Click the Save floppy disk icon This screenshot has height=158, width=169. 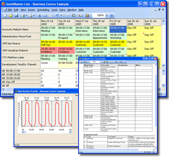pyautogui.click(x=16, y=16)
